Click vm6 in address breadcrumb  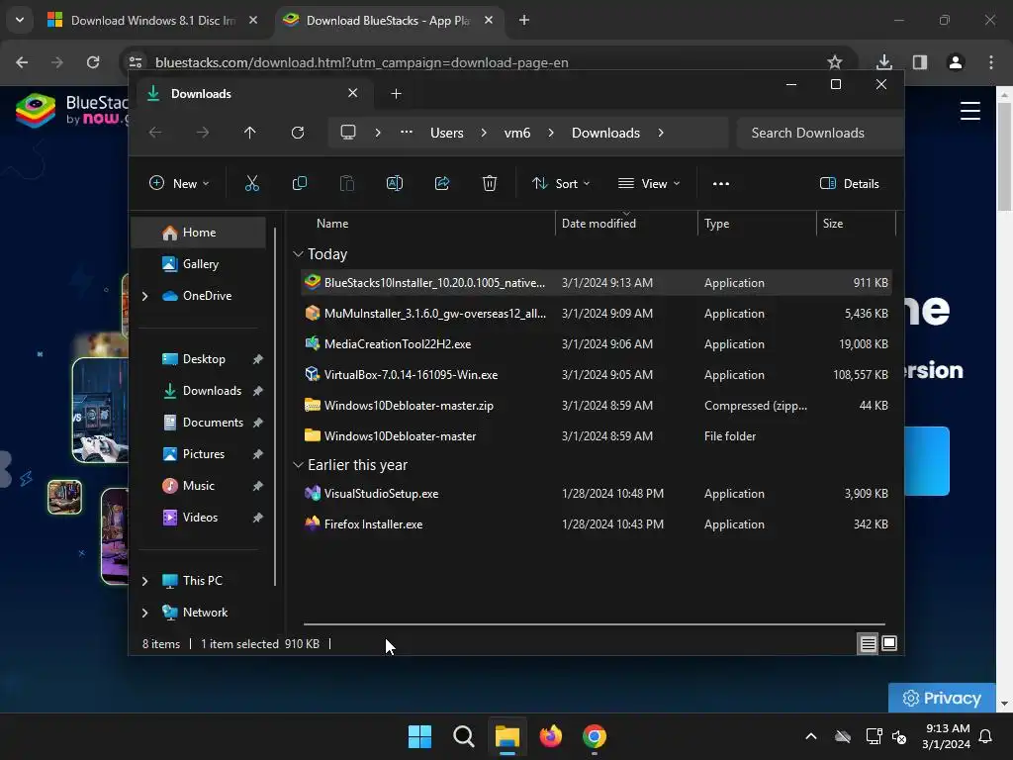click(516, 133)
